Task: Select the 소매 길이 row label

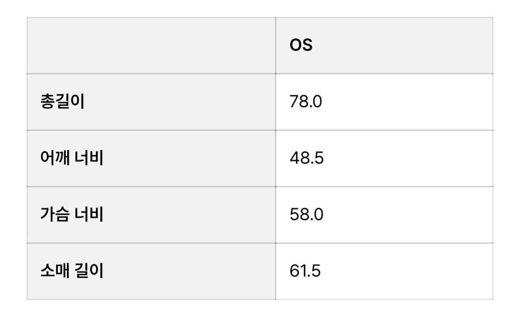Action: pyautogui.click(x=72, y=271)
